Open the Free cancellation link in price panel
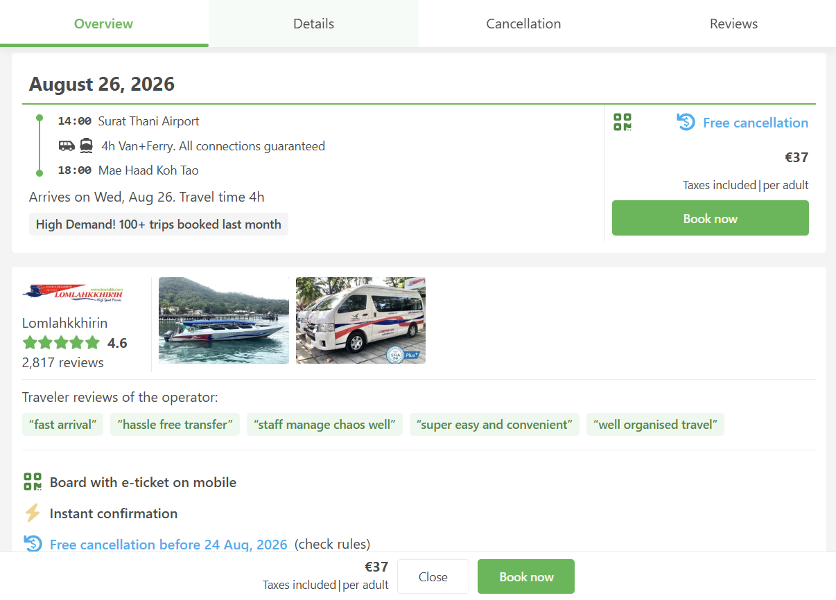 755,123
